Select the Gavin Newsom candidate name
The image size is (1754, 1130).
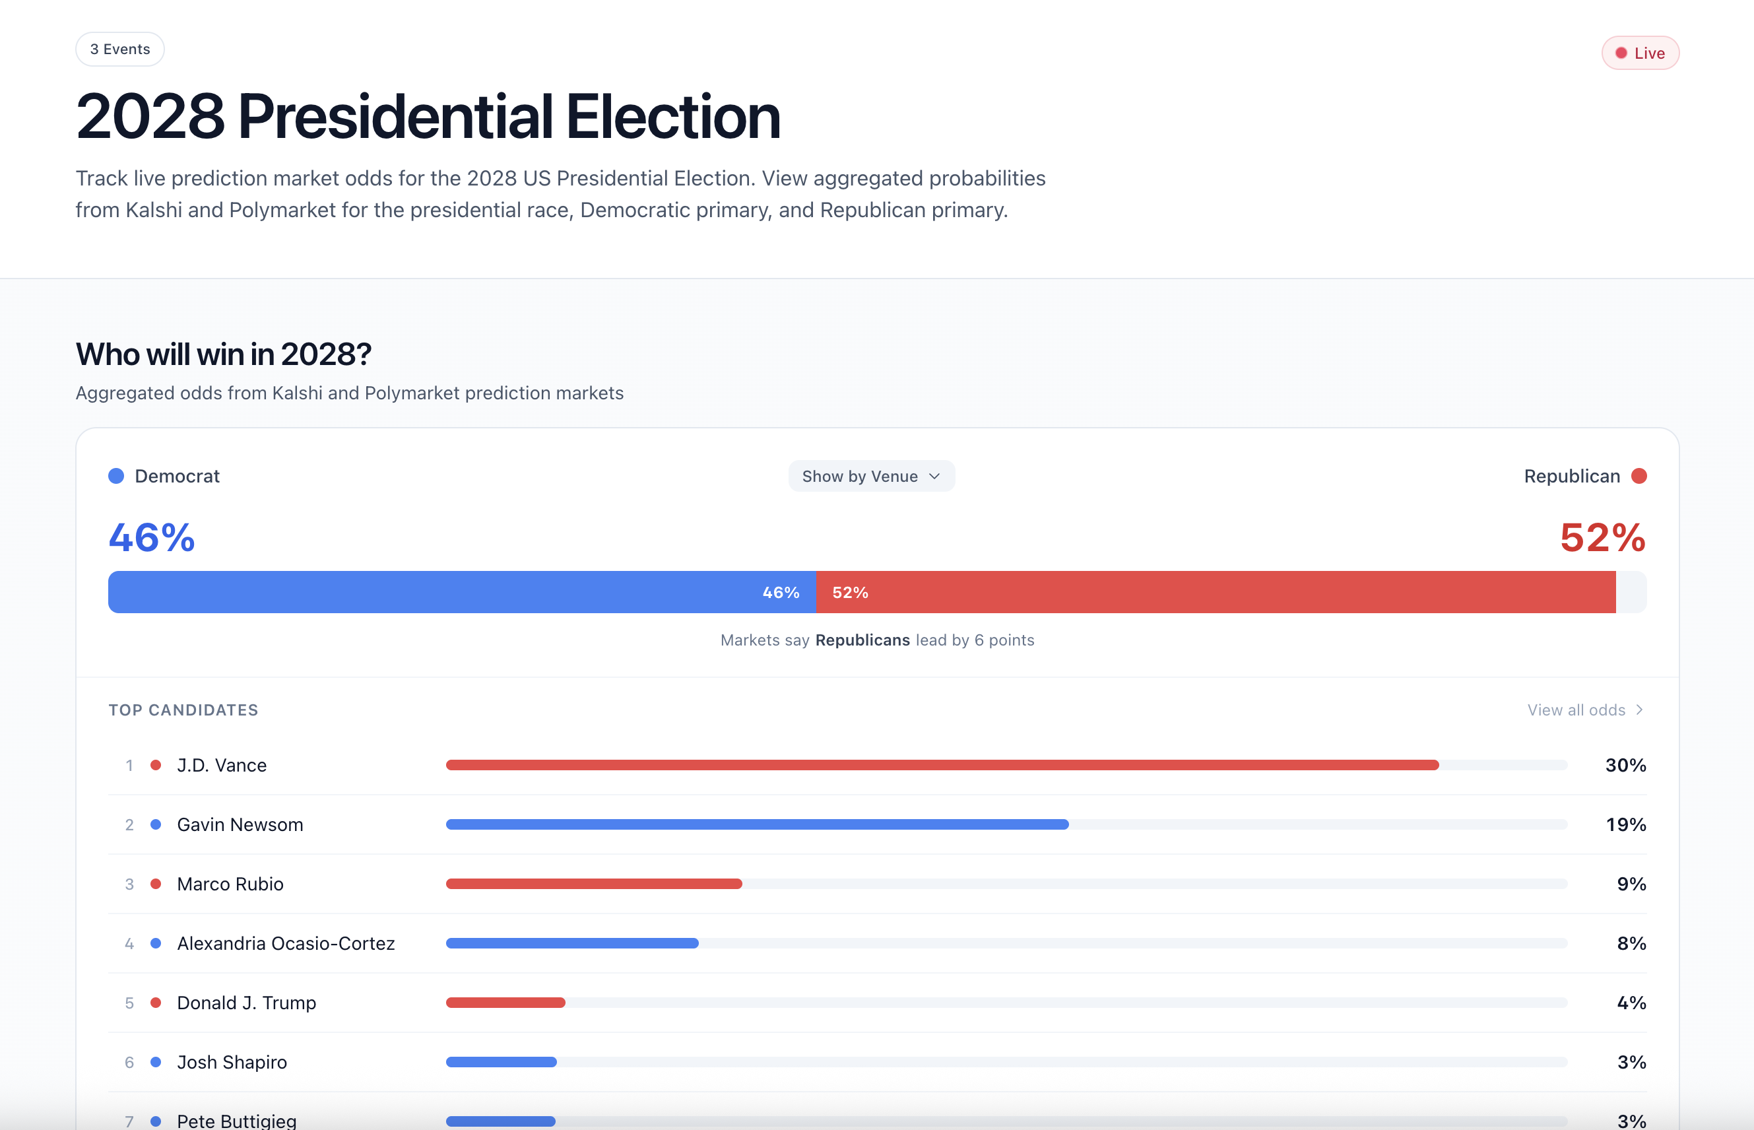tap(240, 825)
